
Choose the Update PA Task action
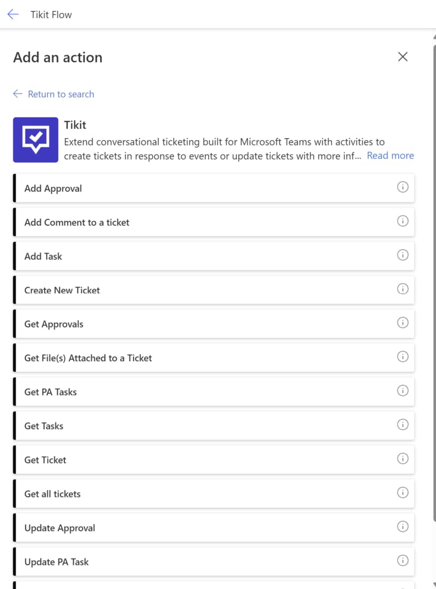coord(56,561)
